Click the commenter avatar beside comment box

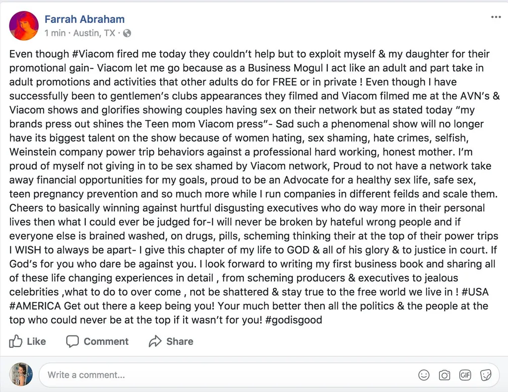[21, 375]
